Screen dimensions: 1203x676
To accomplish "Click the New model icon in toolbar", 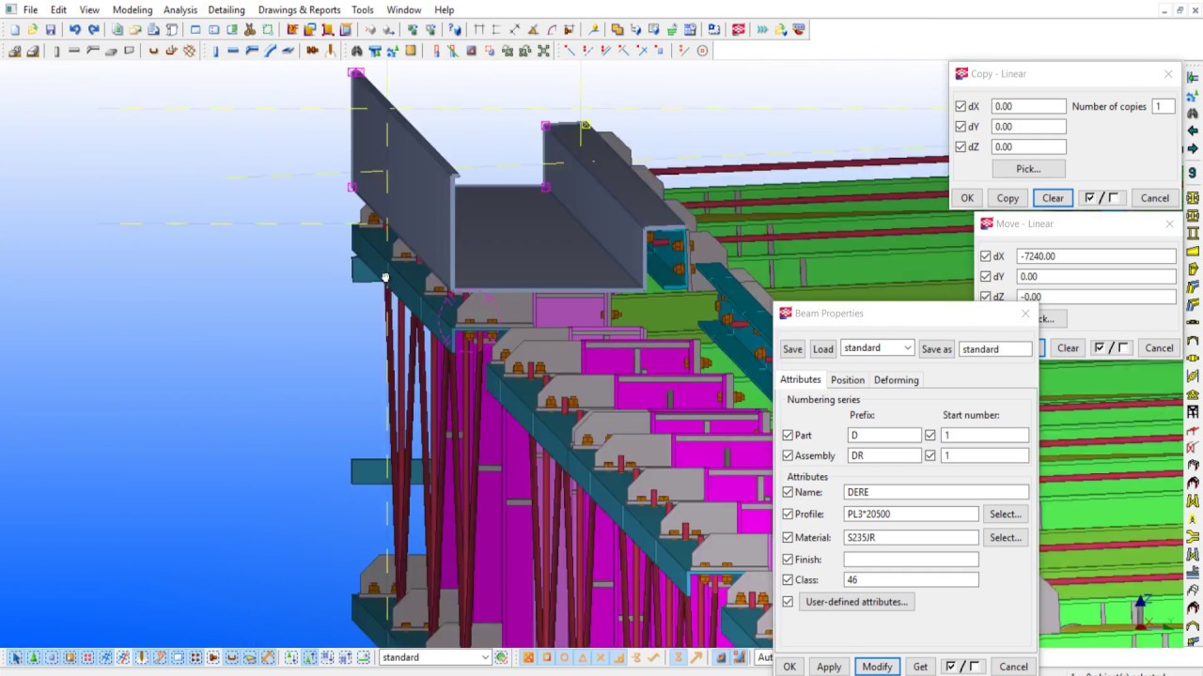I will click(x=15, y=29).
